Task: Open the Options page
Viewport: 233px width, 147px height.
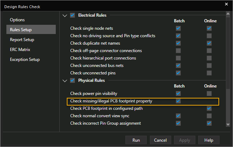Action: (17, 20)
